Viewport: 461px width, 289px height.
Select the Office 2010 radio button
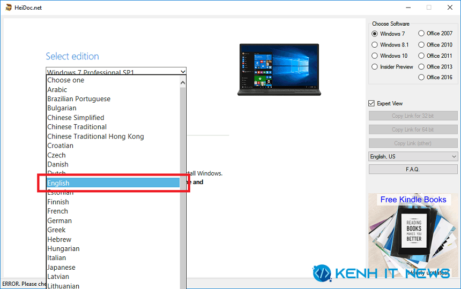[x=421, y=44]
